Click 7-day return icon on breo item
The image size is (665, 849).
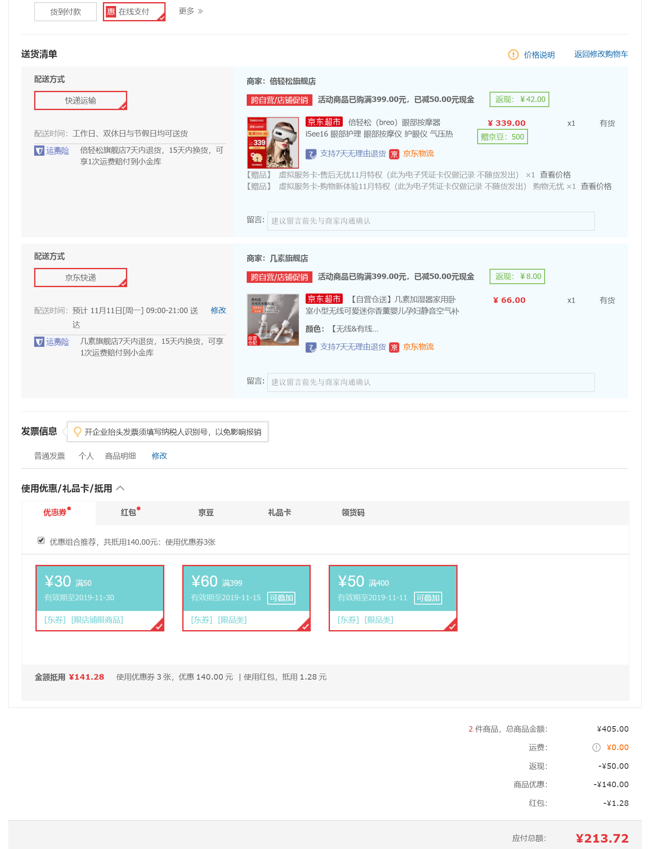click(311, 154)
